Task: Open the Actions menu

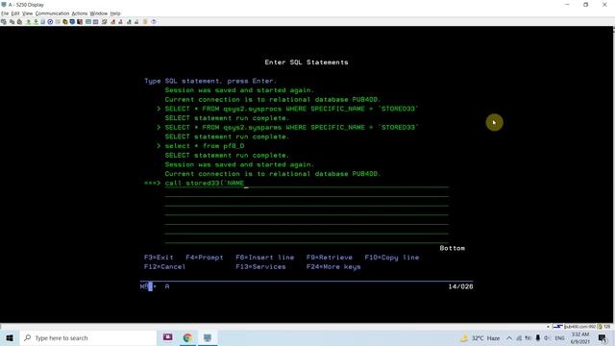Action: pos(80,13)
